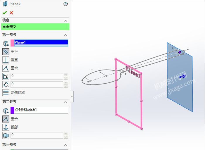Select the purple sketch point in viewport
The image size is (205, 150).
180,52
